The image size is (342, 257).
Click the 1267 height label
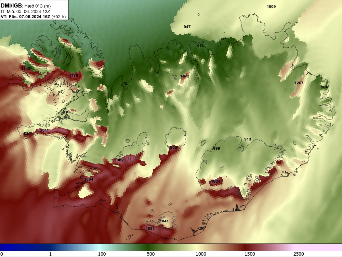coord(299,83)
